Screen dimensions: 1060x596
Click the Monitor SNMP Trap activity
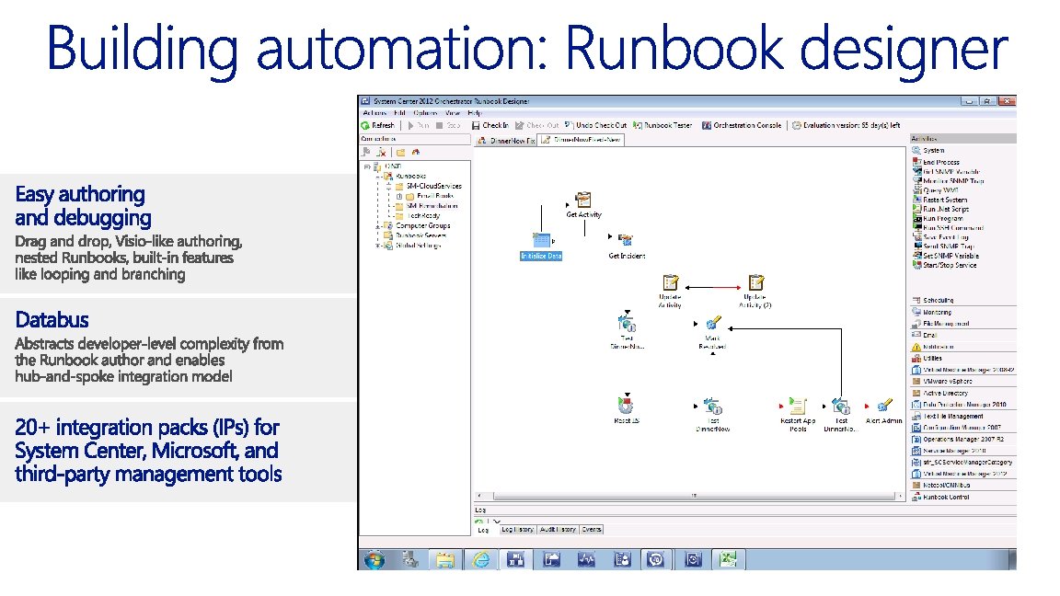[948, 181]
